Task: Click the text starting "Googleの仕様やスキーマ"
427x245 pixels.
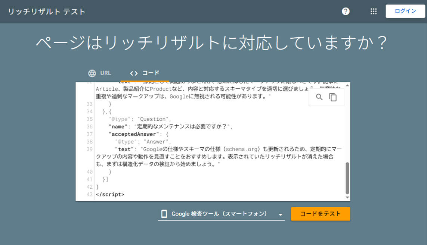Action: point(219,157)
